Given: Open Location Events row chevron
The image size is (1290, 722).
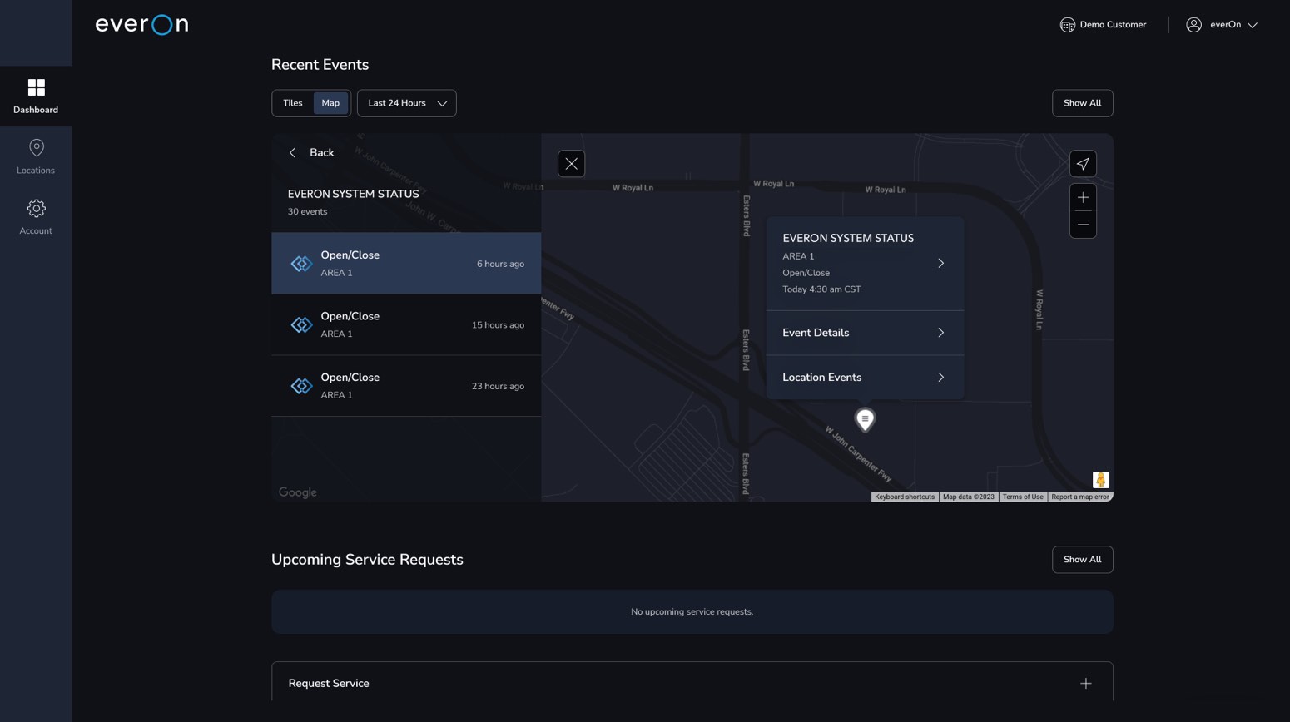Looking at the screenshot, I should [x=940, y=378].
